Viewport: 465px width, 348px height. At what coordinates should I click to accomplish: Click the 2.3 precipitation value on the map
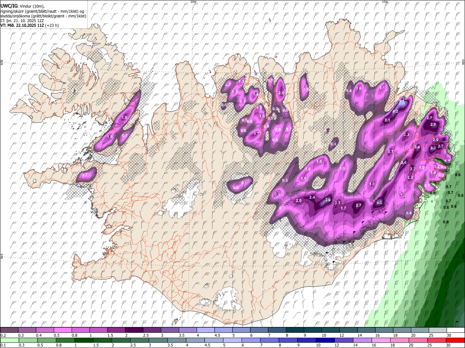(x=407, y=134)
